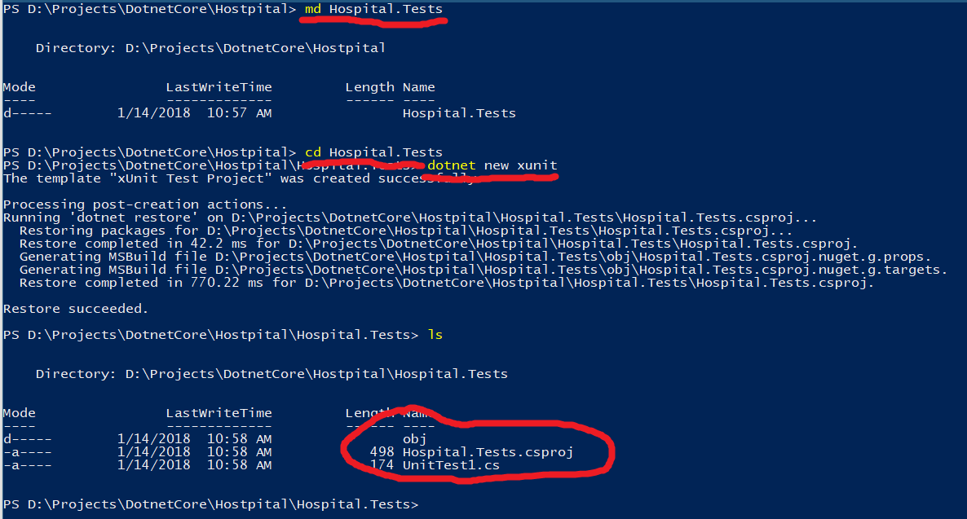Click the Hospital.Tests.csproj file entry
The width and height of the screenshot is (967, 519).
click(488, 452)
